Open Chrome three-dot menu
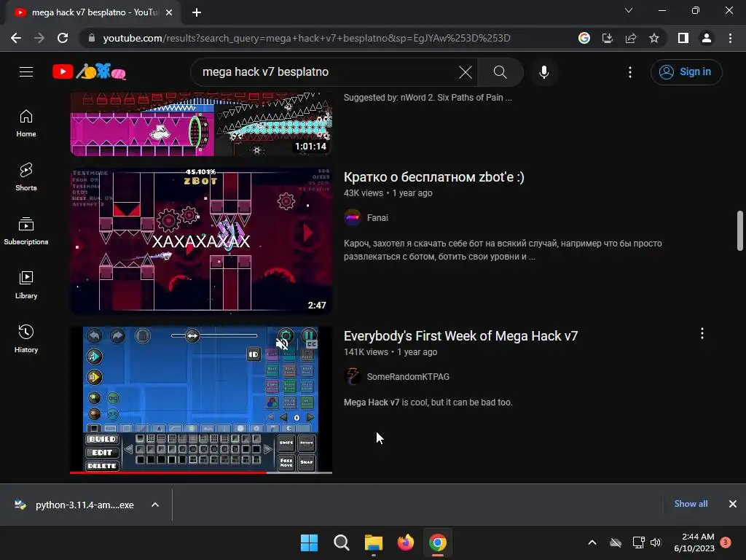 730,38
